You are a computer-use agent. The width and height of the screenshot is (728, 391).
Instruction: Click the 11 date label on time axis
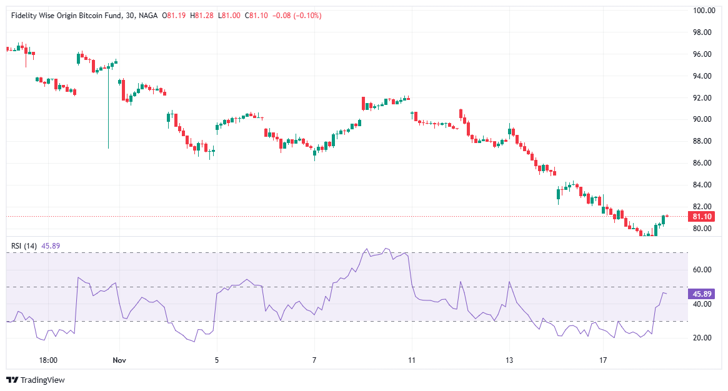click(412, 360)
